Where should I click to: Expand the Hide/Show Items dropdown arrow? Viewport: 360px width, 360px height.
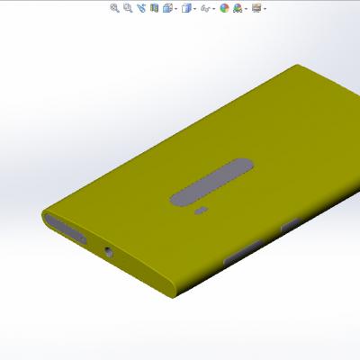point(213,9)
